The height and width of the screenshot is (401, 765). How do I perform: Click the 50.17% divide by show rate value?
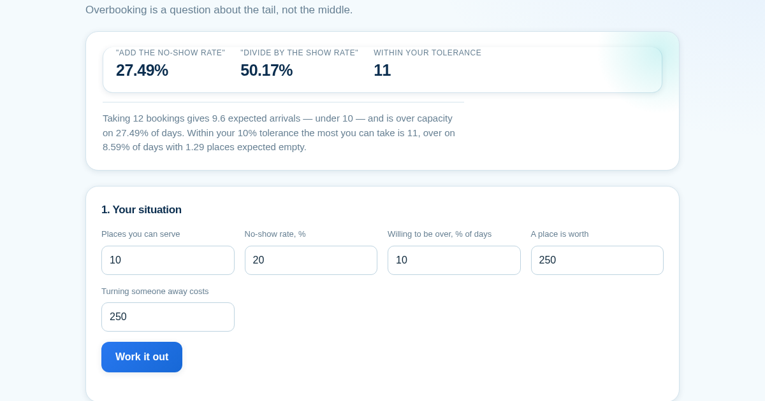click(x=266, y=70)
